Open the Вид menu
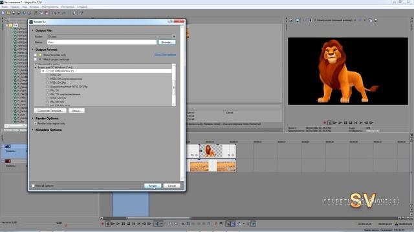Screen dimensions: 414x232 pyautogui.click(x=25, y=7)
